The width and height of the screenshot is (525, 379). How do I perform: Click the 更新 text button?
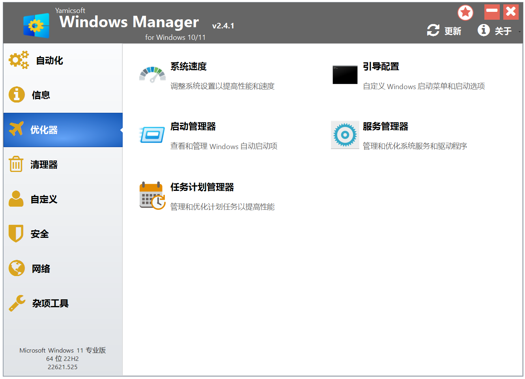[453, 31]
